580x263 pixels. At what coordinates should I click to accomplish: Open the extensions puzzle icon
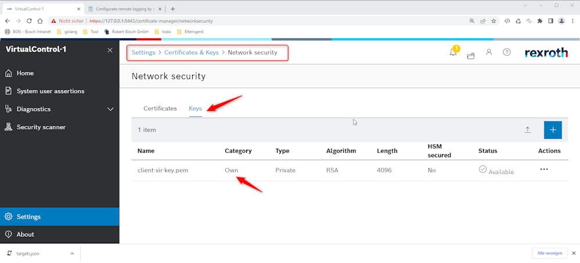coord(540,21)
